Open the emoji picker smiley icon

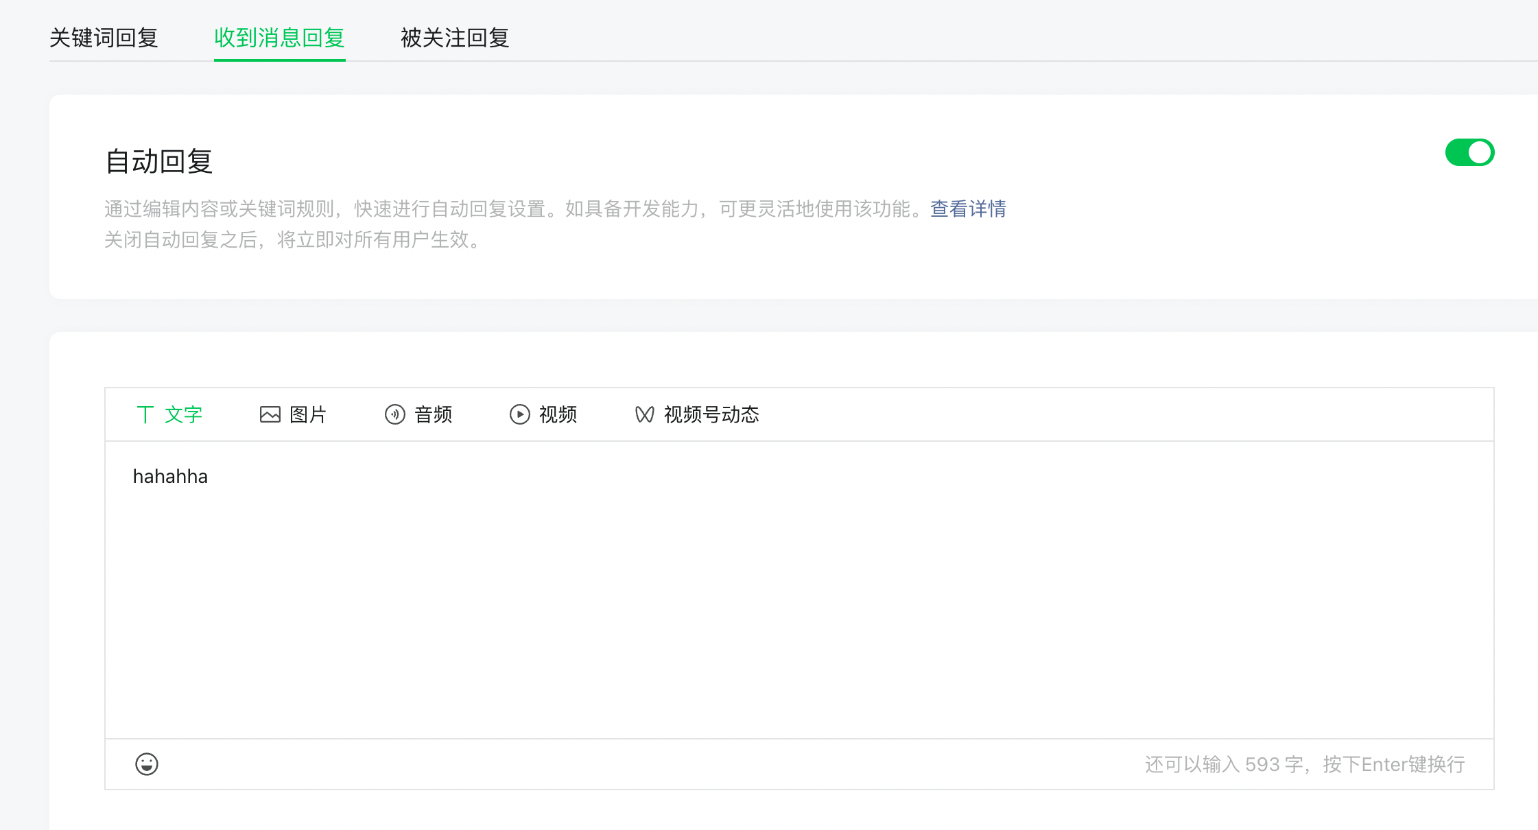[147, 764]
